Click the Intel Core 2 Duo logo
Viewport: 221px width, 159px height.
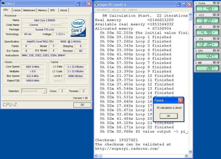click(x=78, y=27)
